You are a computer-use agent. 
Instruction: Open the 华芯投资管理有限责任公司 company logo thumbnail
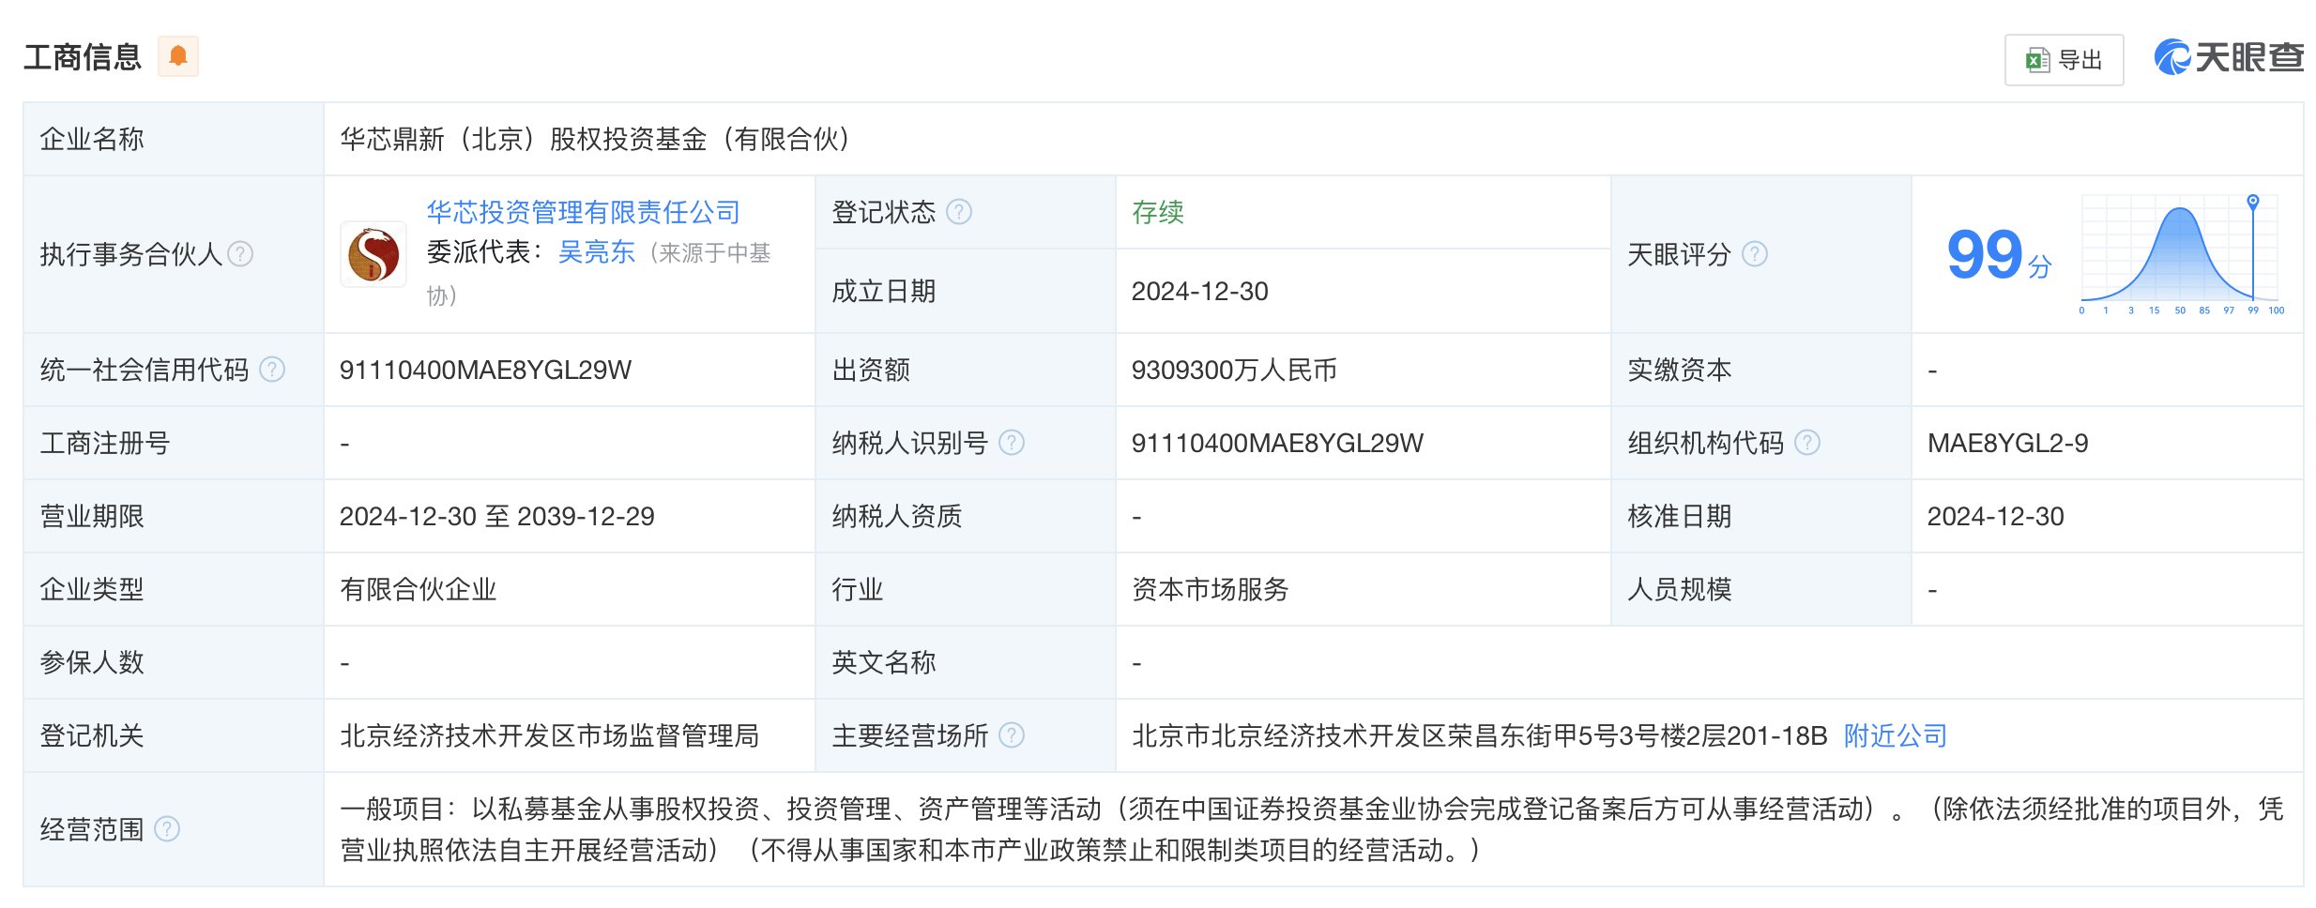point(373,254)
